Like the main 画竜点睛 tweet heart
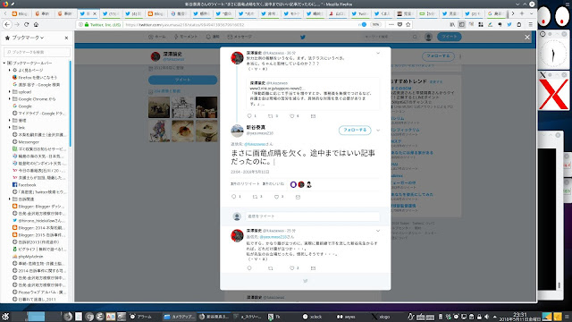The height and width of the screenshot is (322, 572). [276, 197]
